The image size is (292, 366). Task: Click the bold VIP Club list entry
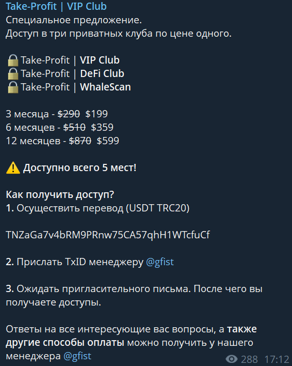[x=100, y=60]
